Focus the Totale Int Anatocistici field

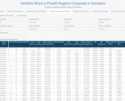click(x=112, y=22)
